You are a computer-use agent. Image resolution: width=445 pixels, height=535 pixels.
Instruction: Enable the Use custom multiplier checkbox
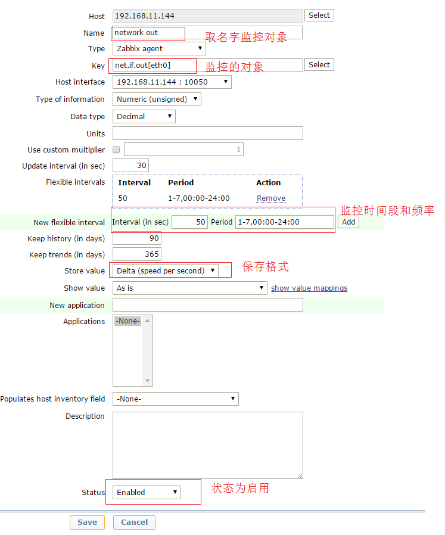(116, 150)
